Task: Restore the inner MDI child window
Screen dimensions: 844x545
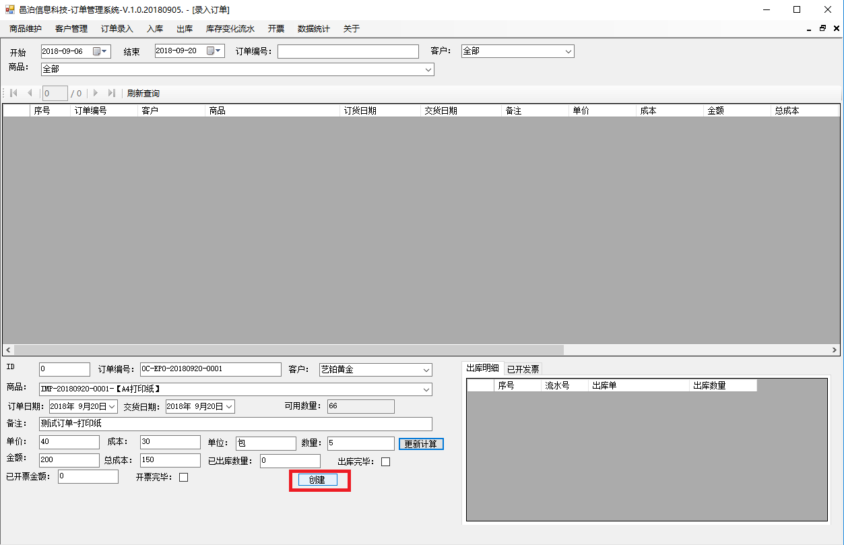Action: click(x=822, y=28)
